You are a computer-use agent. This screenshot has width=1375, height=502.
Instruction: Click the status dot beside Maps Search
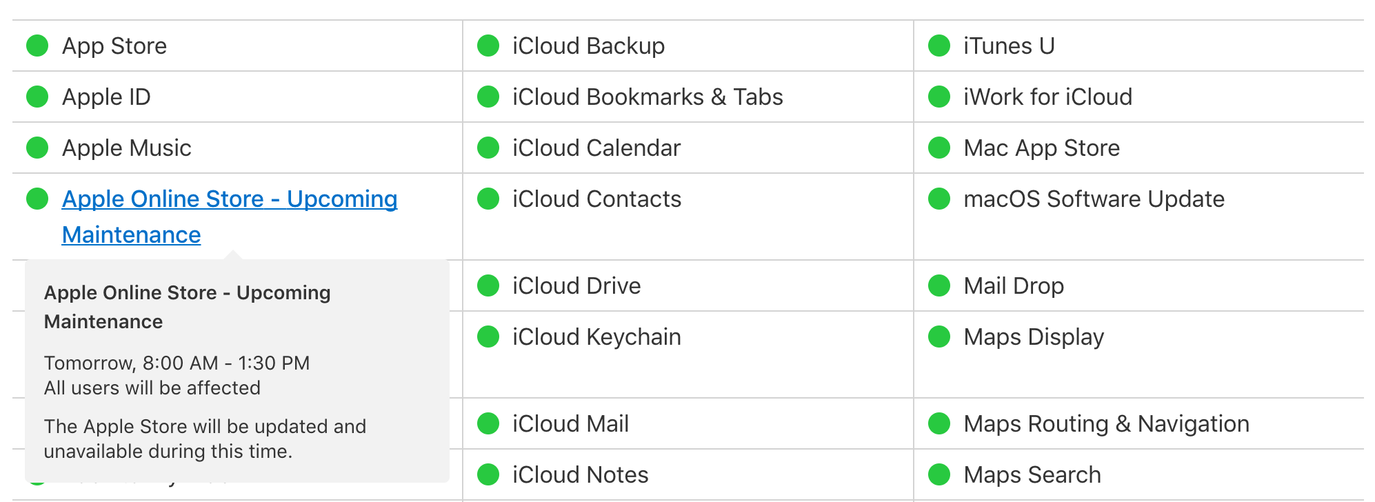click(939, 474)
